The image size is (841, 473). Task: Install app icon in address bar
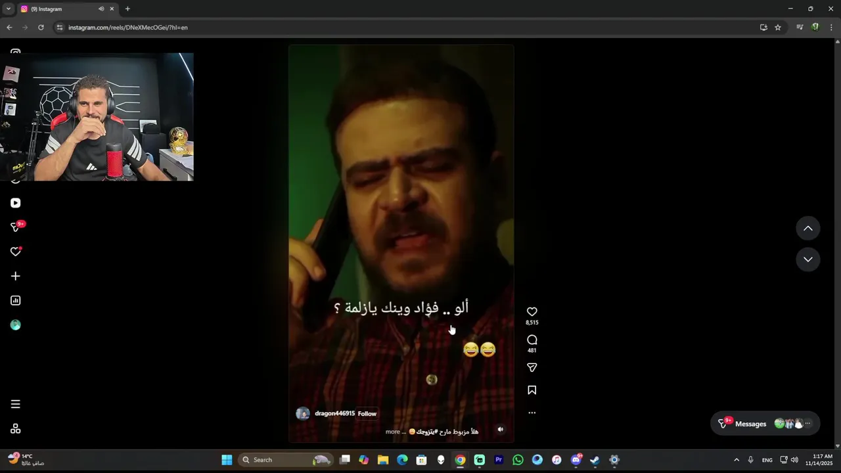[x=763, y=28]
